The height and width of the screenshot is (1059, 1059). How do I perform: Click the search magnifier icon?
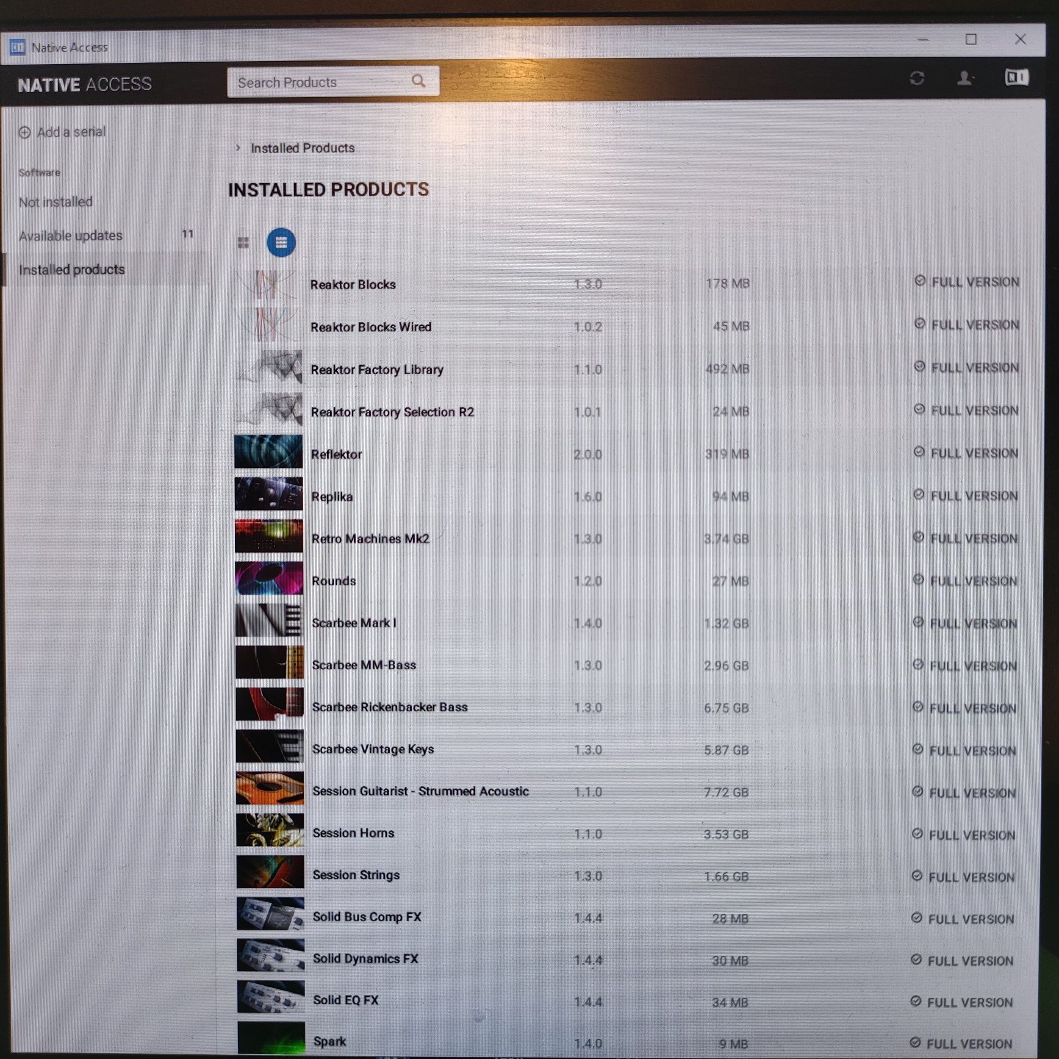pos(418,81)
